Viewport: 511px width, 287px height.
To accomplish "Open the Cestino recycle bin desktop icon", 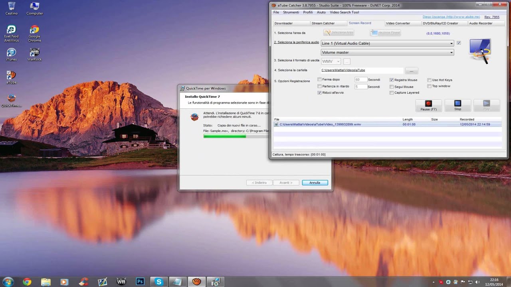I will click(x=12, y=8).
